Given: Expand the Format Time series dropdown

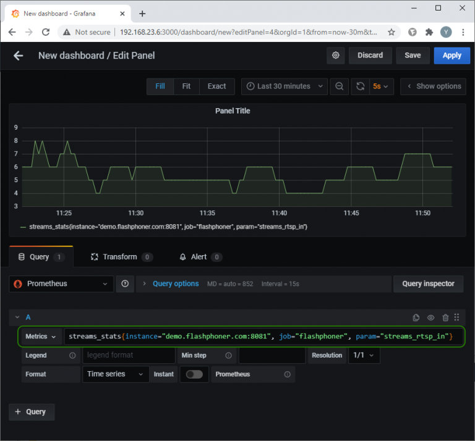Looking at the screenshot, I should pyautogui.click(x=115, y=374).
